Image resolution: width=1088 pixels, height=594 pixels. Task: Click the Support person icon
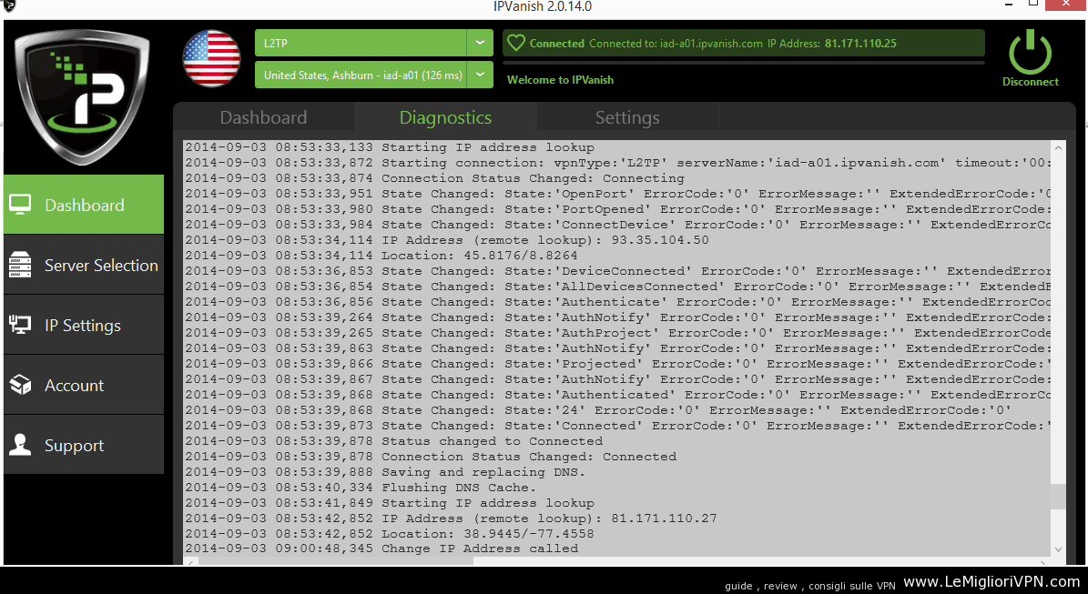[21, 446]
